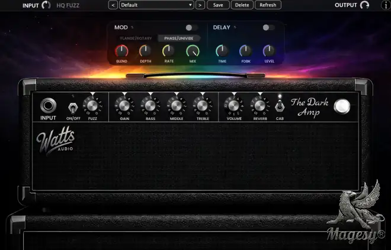Click the REVERB knob on amp
391x250 pixels.
[260, 105]
